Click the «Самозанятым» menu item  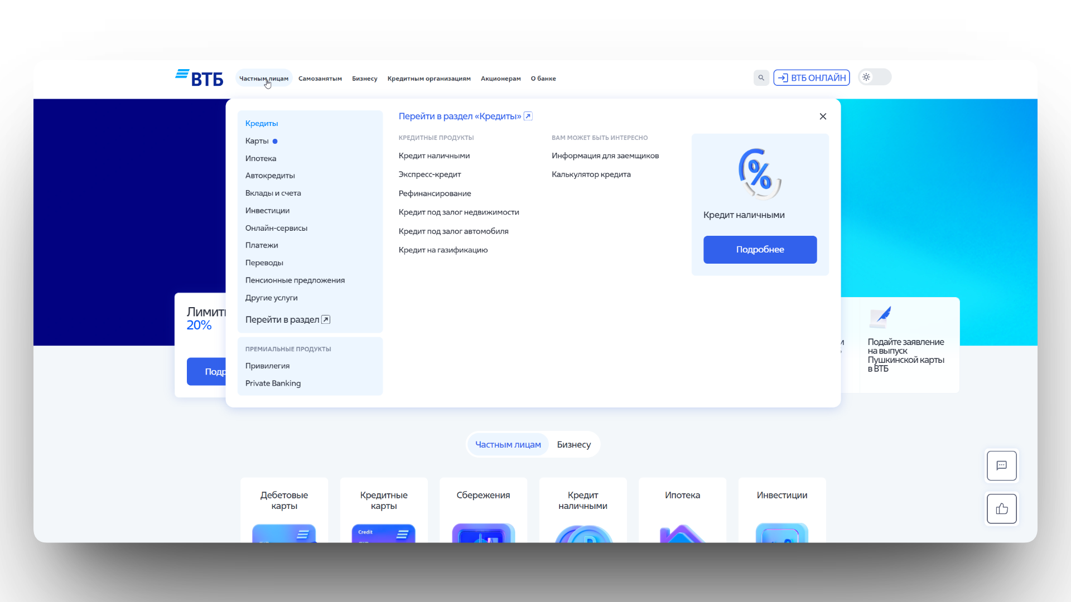320,78
